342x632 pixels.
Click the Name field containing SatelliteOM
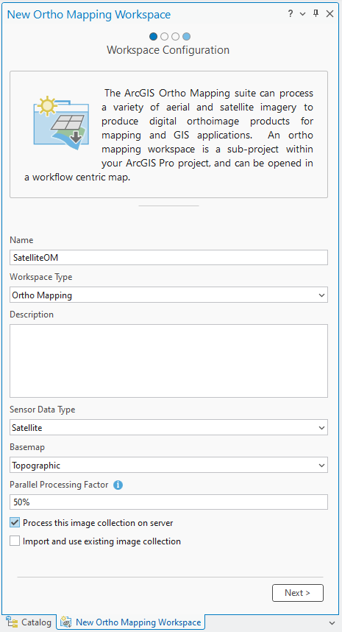click(168, 258)
